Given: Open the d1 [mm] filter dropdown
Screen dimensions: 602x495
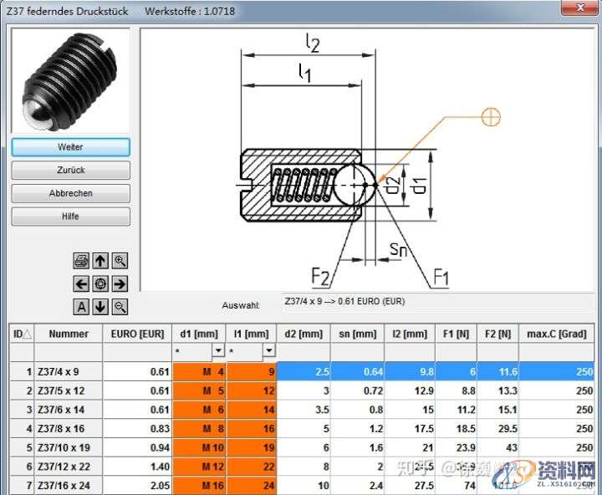Looking at the screenshot, I should click(218, 351).
